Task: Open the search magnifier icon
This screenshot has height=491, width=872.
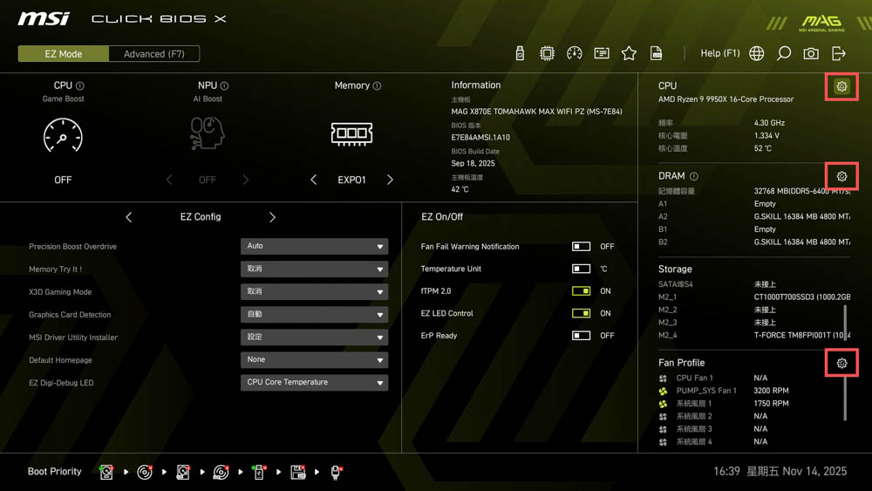Action: [x=784, y=53]
